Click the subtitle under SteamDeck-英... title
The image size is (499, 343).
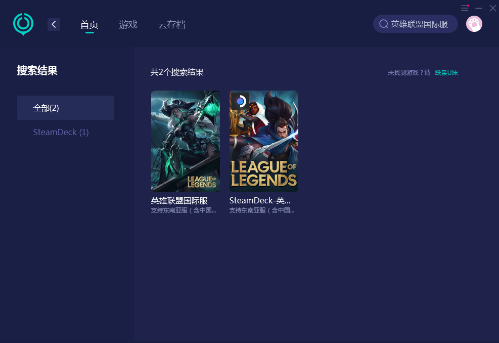(x=262, y=210)
